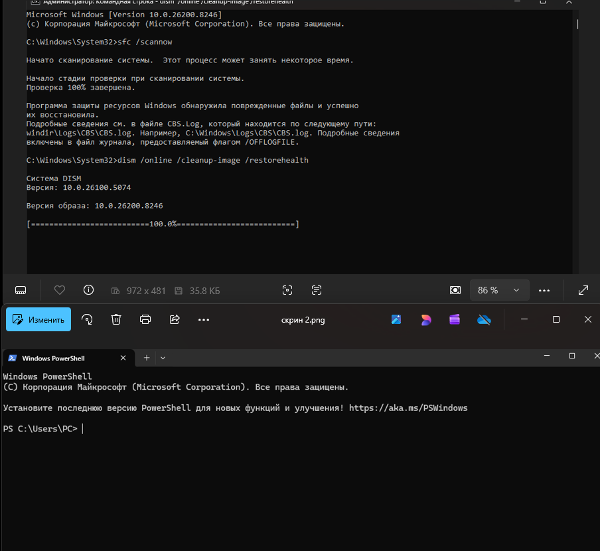
Task: Open the https://aka.ms/PSWindows link
Action: (x=408, y=408)
